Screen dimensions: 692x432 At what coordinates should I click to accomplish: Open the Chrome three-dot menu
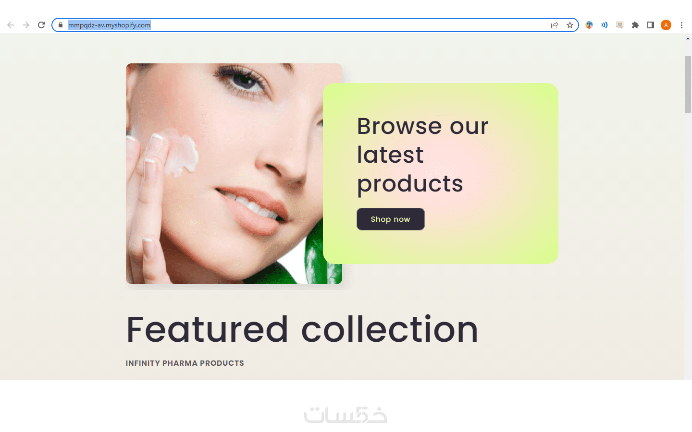(681, 25)
